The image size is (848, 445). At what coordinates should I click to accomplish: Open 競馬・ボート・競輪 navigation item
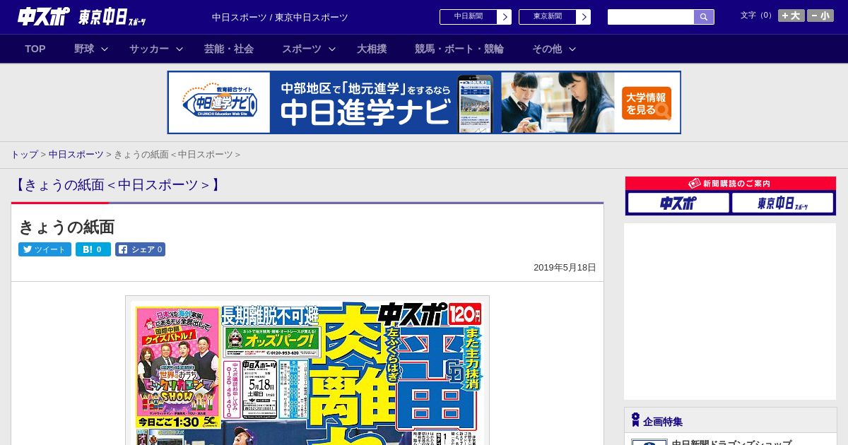click(459, 49)
